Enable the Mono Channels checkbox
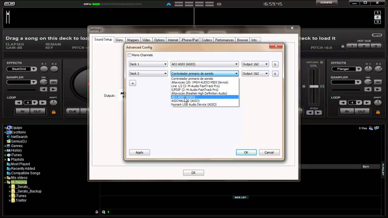Image resolution: width=388 pixels, height=218 pixels. [x=129, y=55]
